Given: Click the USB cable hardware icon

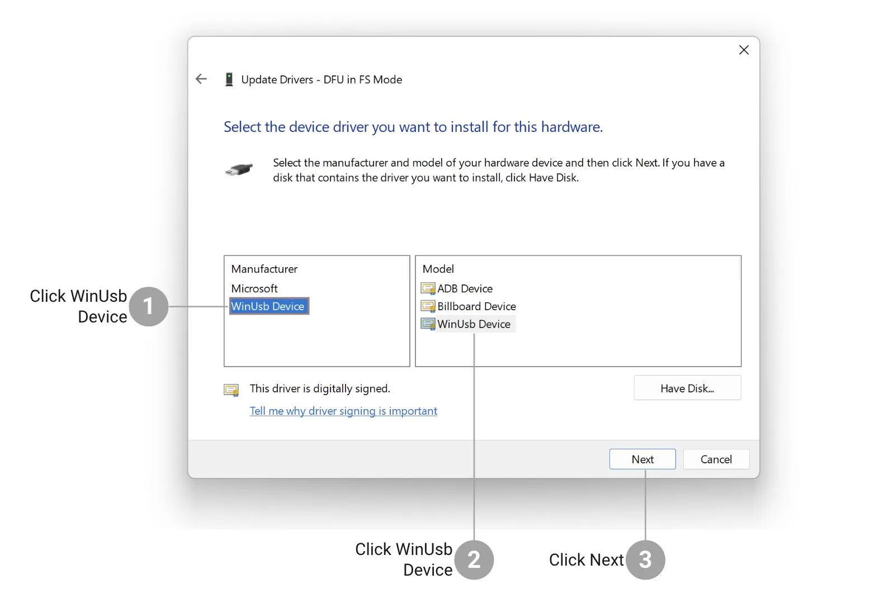Looking at the screenshot, I should tap(239, 169).
